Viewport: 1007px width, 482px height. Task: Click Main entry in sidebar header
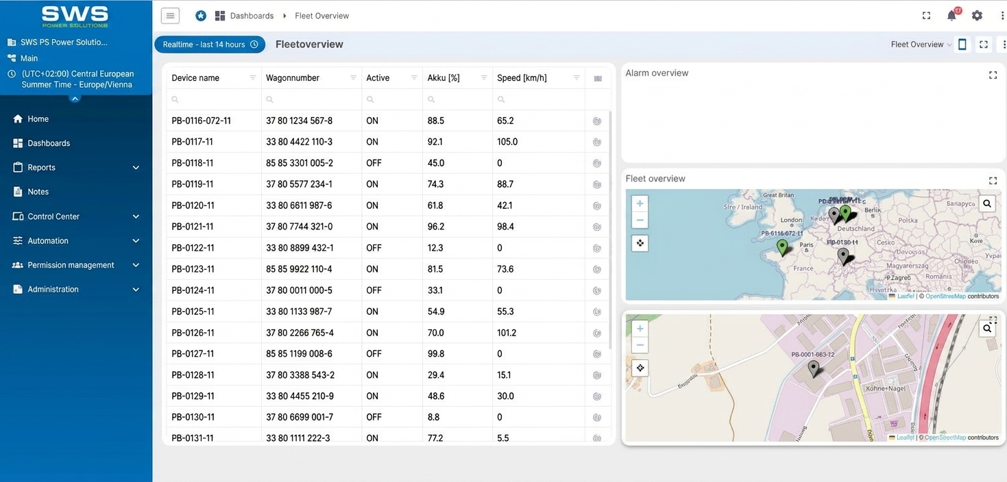(29, 58)
